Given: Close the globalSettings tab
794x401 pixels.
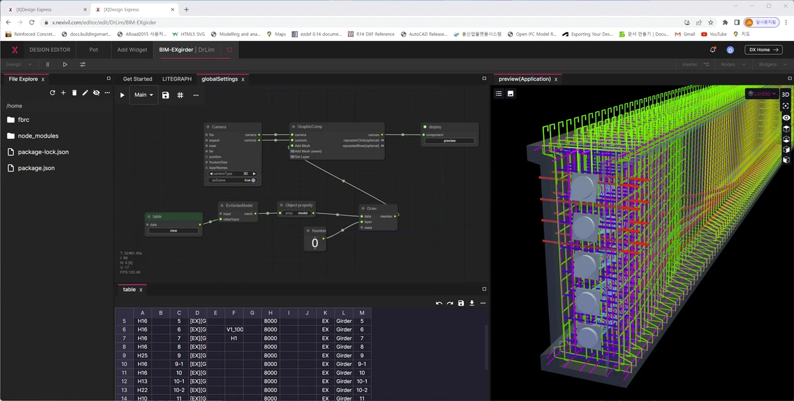Looking at the screenshot, I should [x=243, y=79].
